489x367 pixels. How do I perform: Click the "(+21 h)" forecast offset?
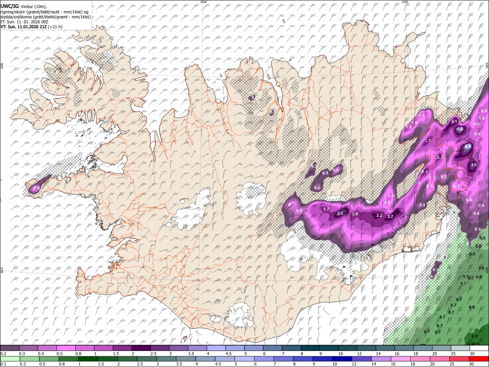[55, 27]
